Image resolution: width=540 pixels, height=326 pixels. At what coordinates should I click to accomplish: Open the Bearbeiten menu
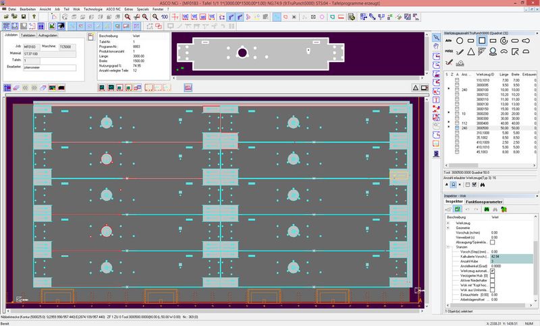(x=28, y=9)
